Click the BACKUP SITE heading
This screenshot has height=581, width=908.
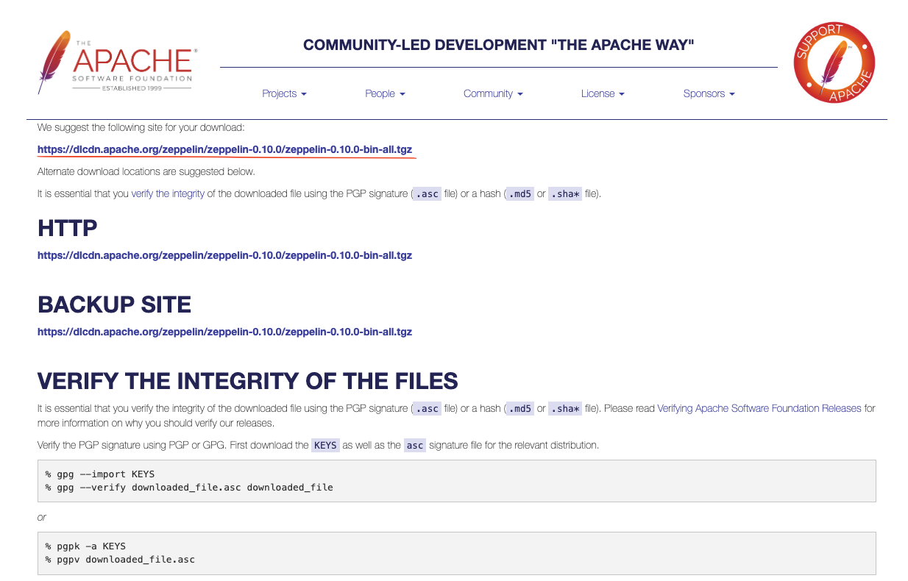(114, 304)
